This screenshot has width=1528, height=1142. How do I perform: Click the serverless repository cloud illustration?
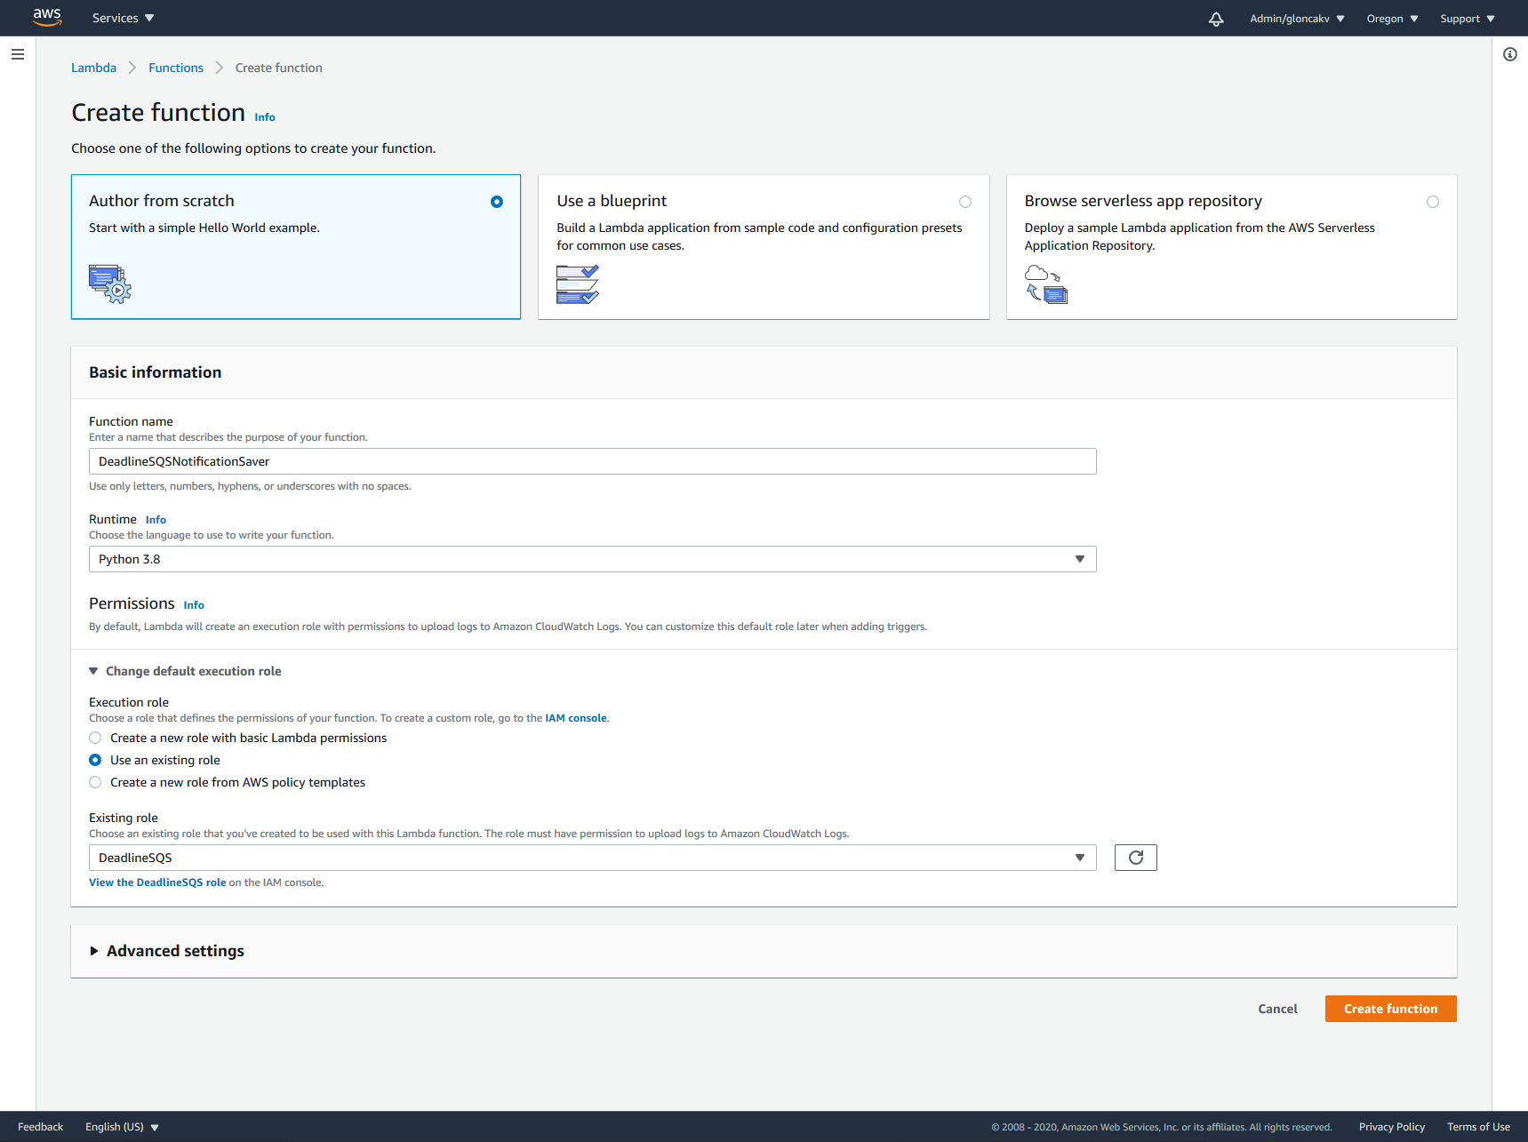[1046, 284]
